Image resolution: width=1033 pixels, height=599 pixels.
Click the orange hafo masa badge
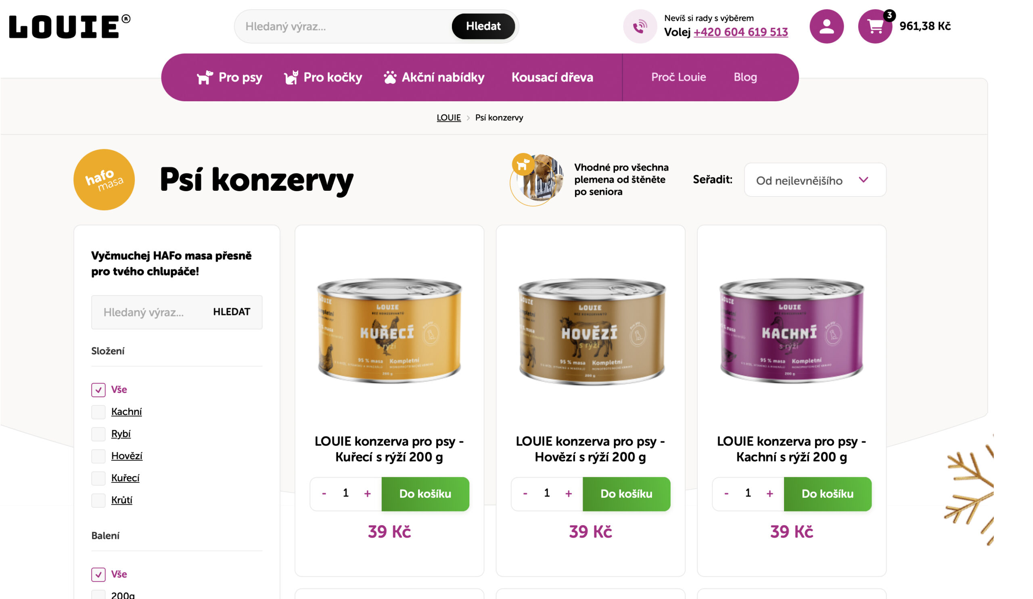[x=104, y=179]
